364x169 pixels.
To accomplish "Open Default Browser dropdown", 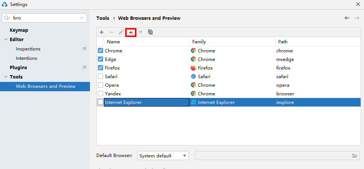I will point(163,156).
